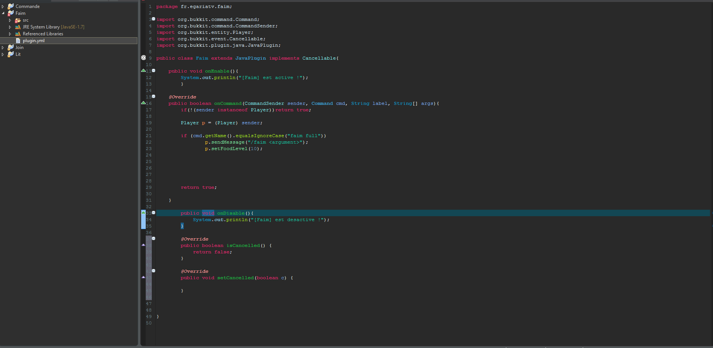Expand the Commande project tree

click(3, 6)
